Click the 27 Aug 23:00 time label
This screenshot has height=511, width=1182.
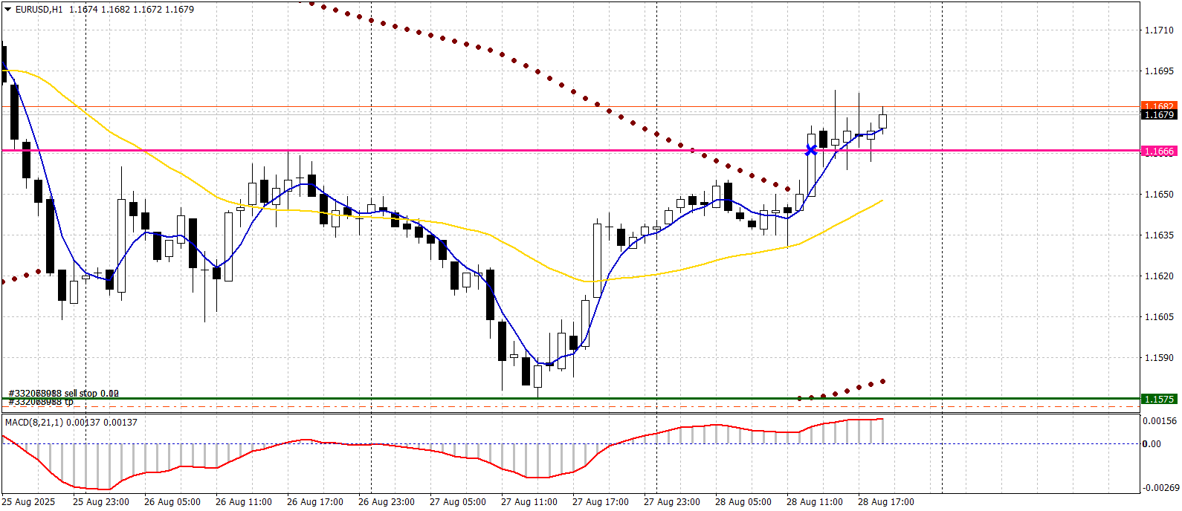(672, 502)
